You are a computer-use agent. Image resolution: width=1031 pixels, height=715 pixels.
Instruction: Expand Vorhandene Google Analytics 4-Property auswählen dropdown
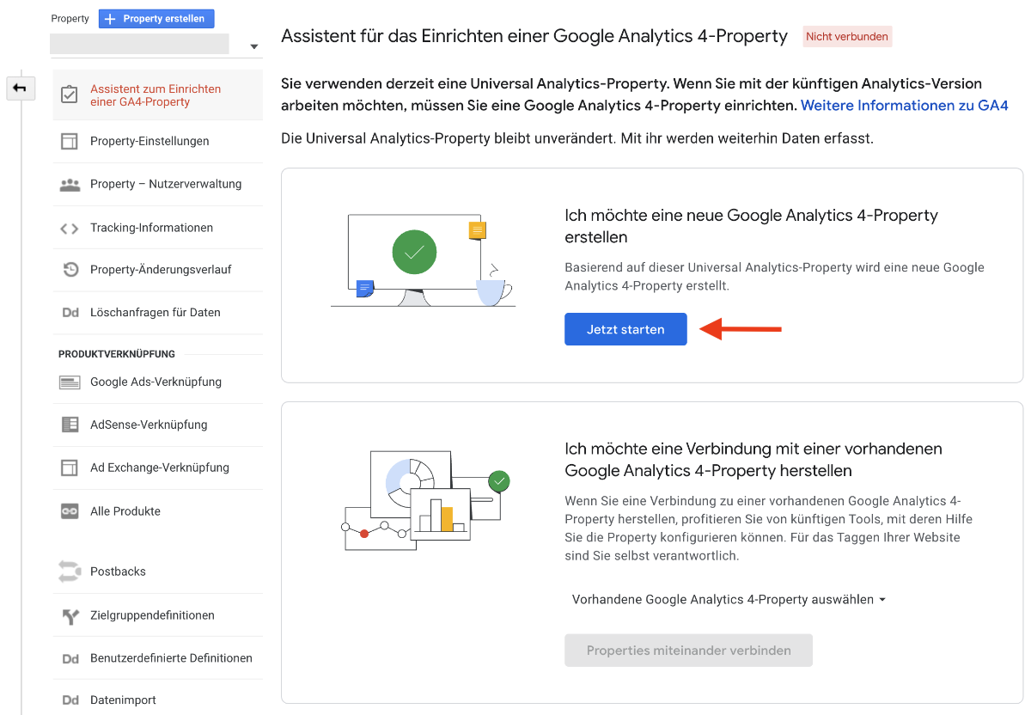pyautogui.click(x=729, y=600)
